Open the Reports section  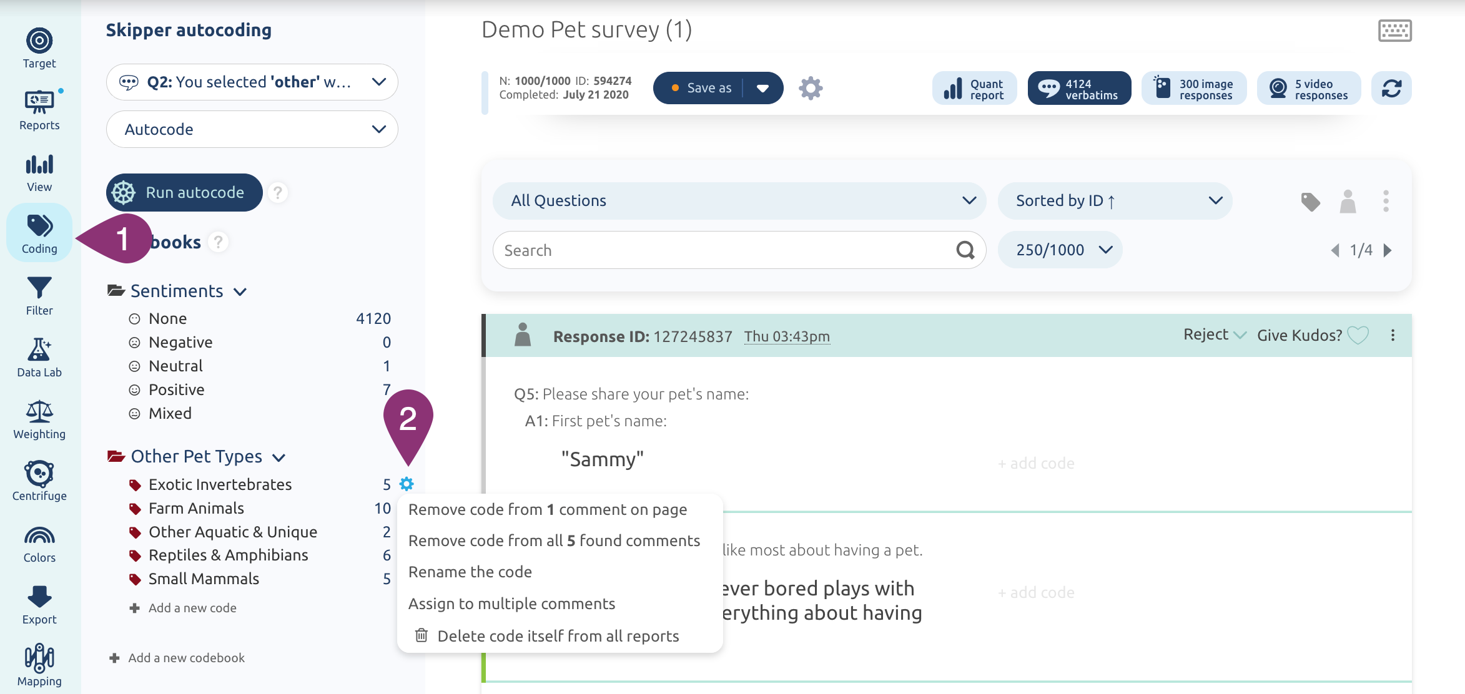39,110
